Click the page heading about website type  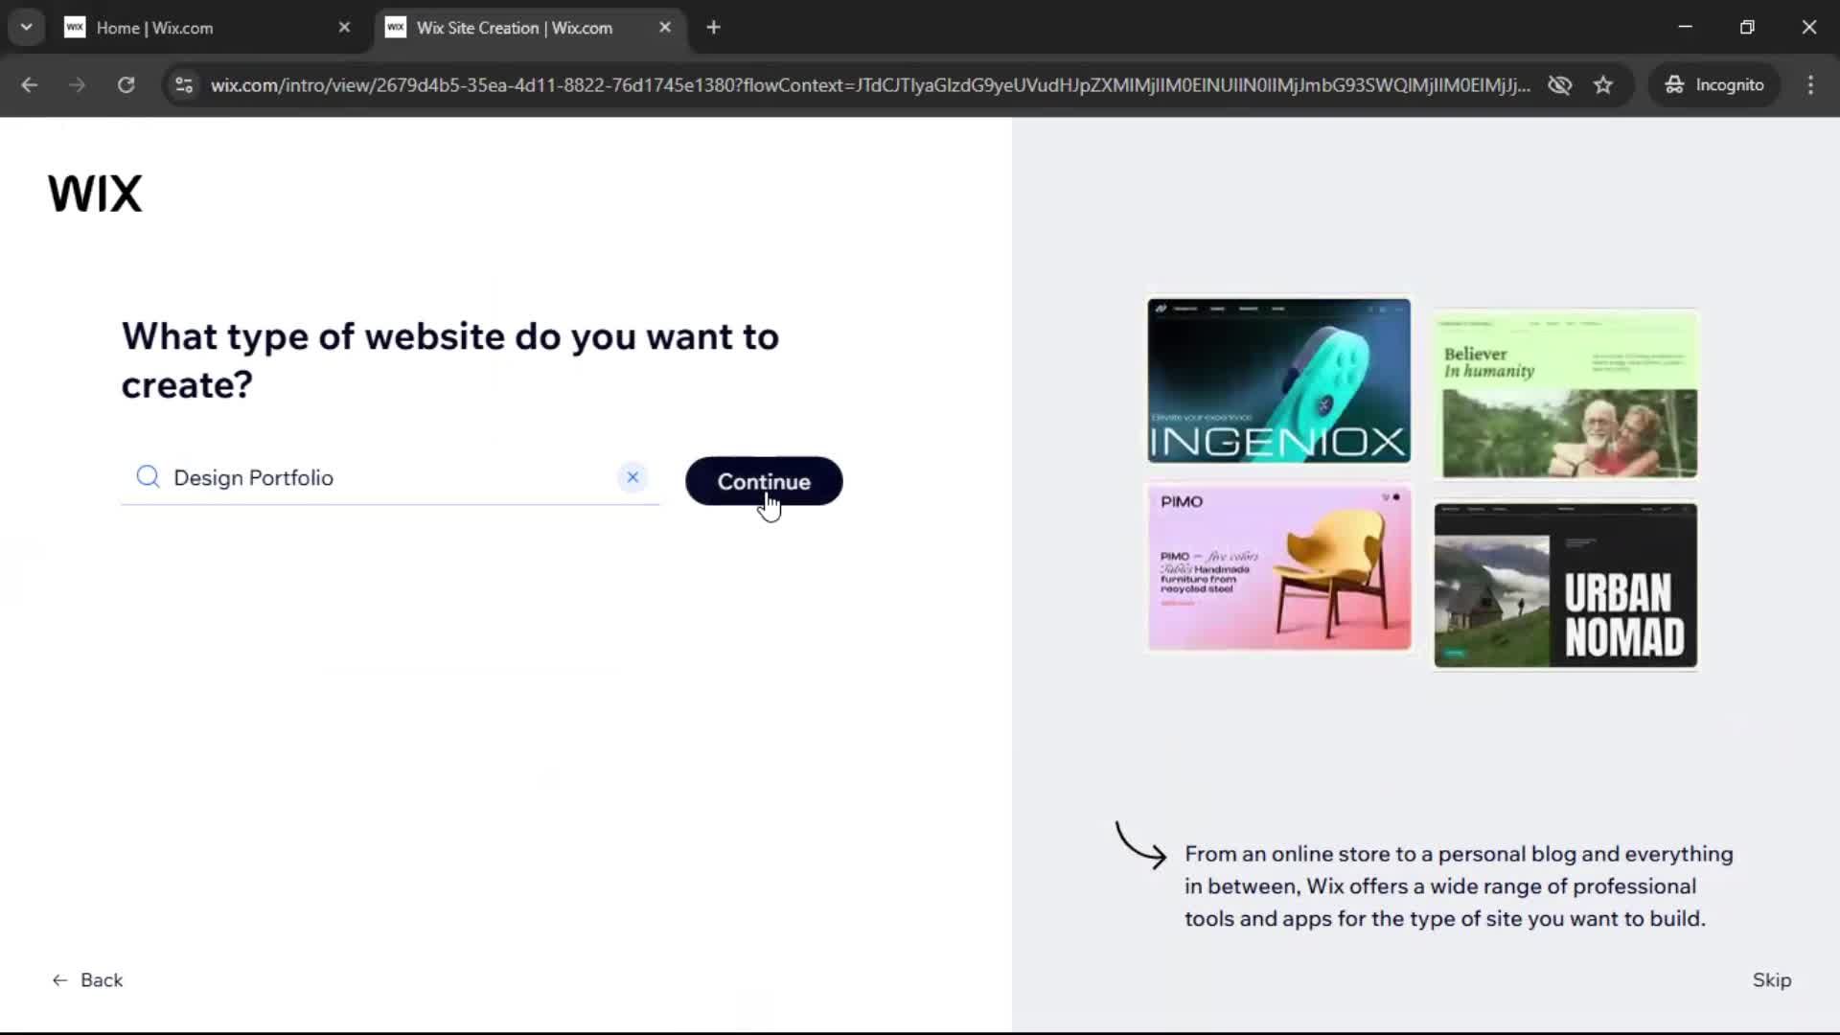pyautogui.click(x=450, y=360)
